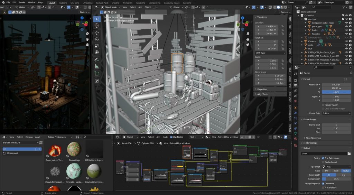
Task: Click the Resolution percentage 100% slider
Action: 336,92
